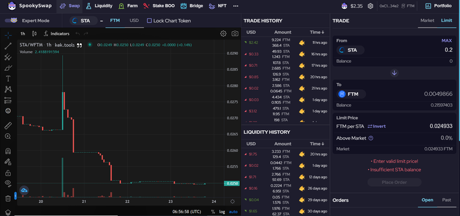Select the Limit trade tab
The image size is (460, 216).
point(447,21)
